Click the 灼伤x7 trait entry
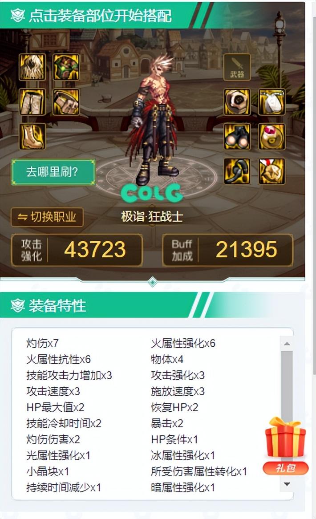The width and height of the screenshot is (316, 519). (43, 343)
